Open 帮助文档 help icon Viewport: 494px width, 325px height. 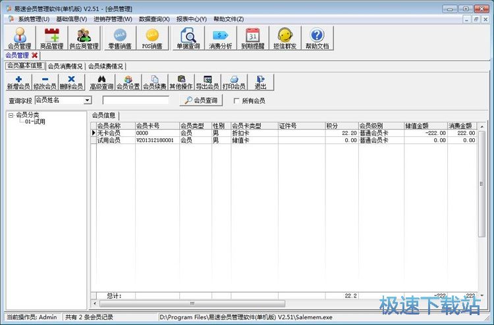click(x=317, y=39)
